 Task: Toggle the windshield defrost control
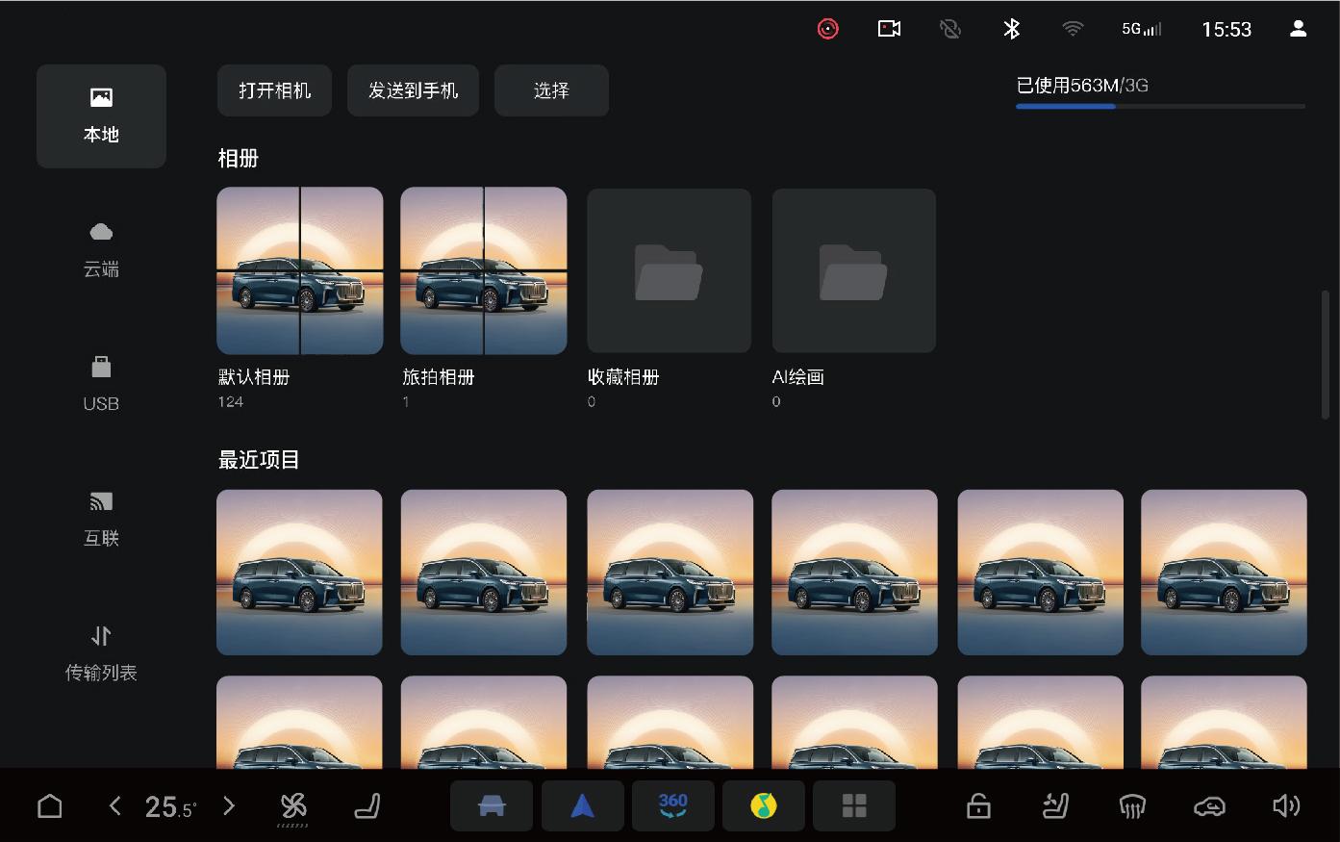tap(1132, 805)
